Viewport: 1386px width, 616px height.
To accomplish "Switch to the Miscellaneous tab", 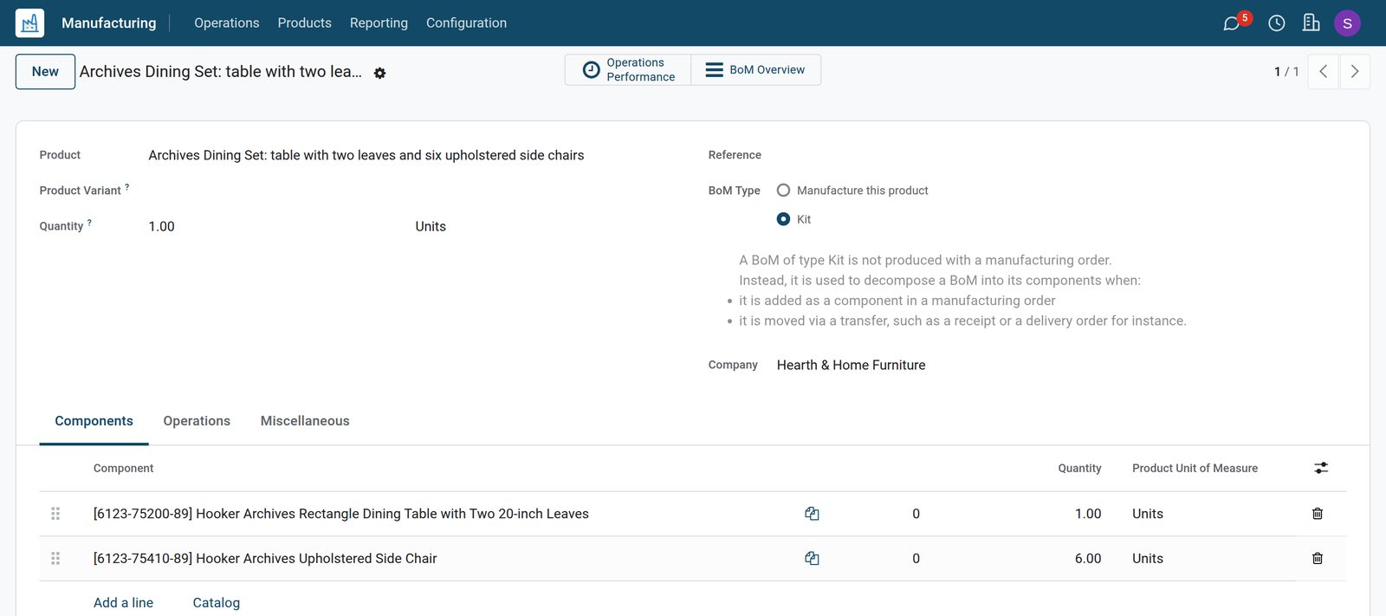I will click(305, 421).
